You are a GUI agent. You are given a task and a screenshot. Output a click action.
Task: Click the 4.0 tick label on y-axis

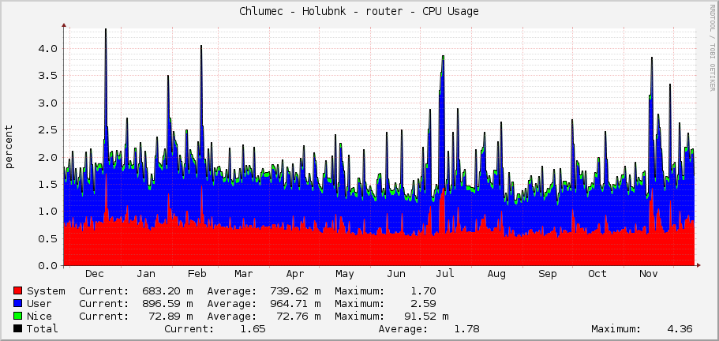click(47, 48)
